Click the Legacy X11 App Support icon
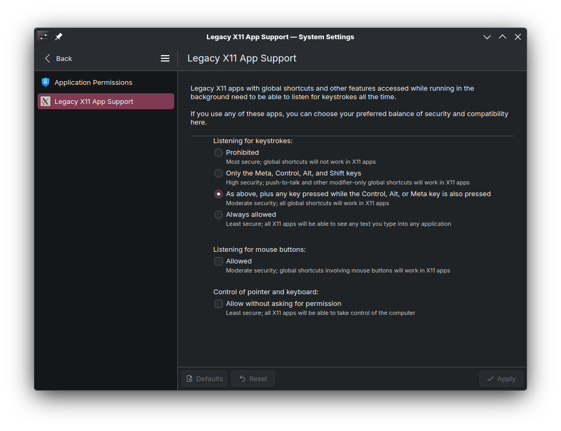This screenshot has width=561, height=431. [46, 101]
